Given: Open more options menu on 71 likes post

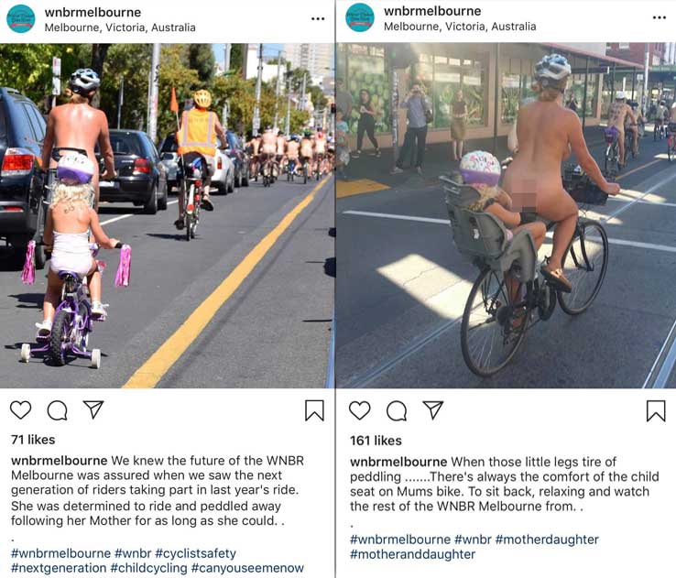Looking at the screenshot, I should [x=318, y=19].
